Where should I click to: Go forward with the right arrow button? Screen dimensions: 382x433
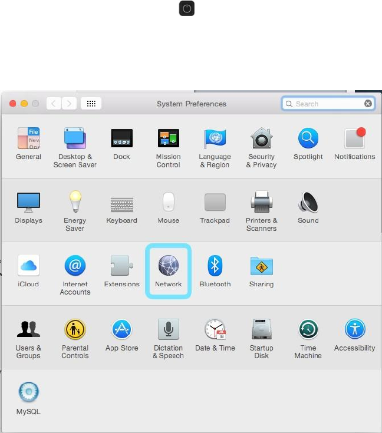69,104
